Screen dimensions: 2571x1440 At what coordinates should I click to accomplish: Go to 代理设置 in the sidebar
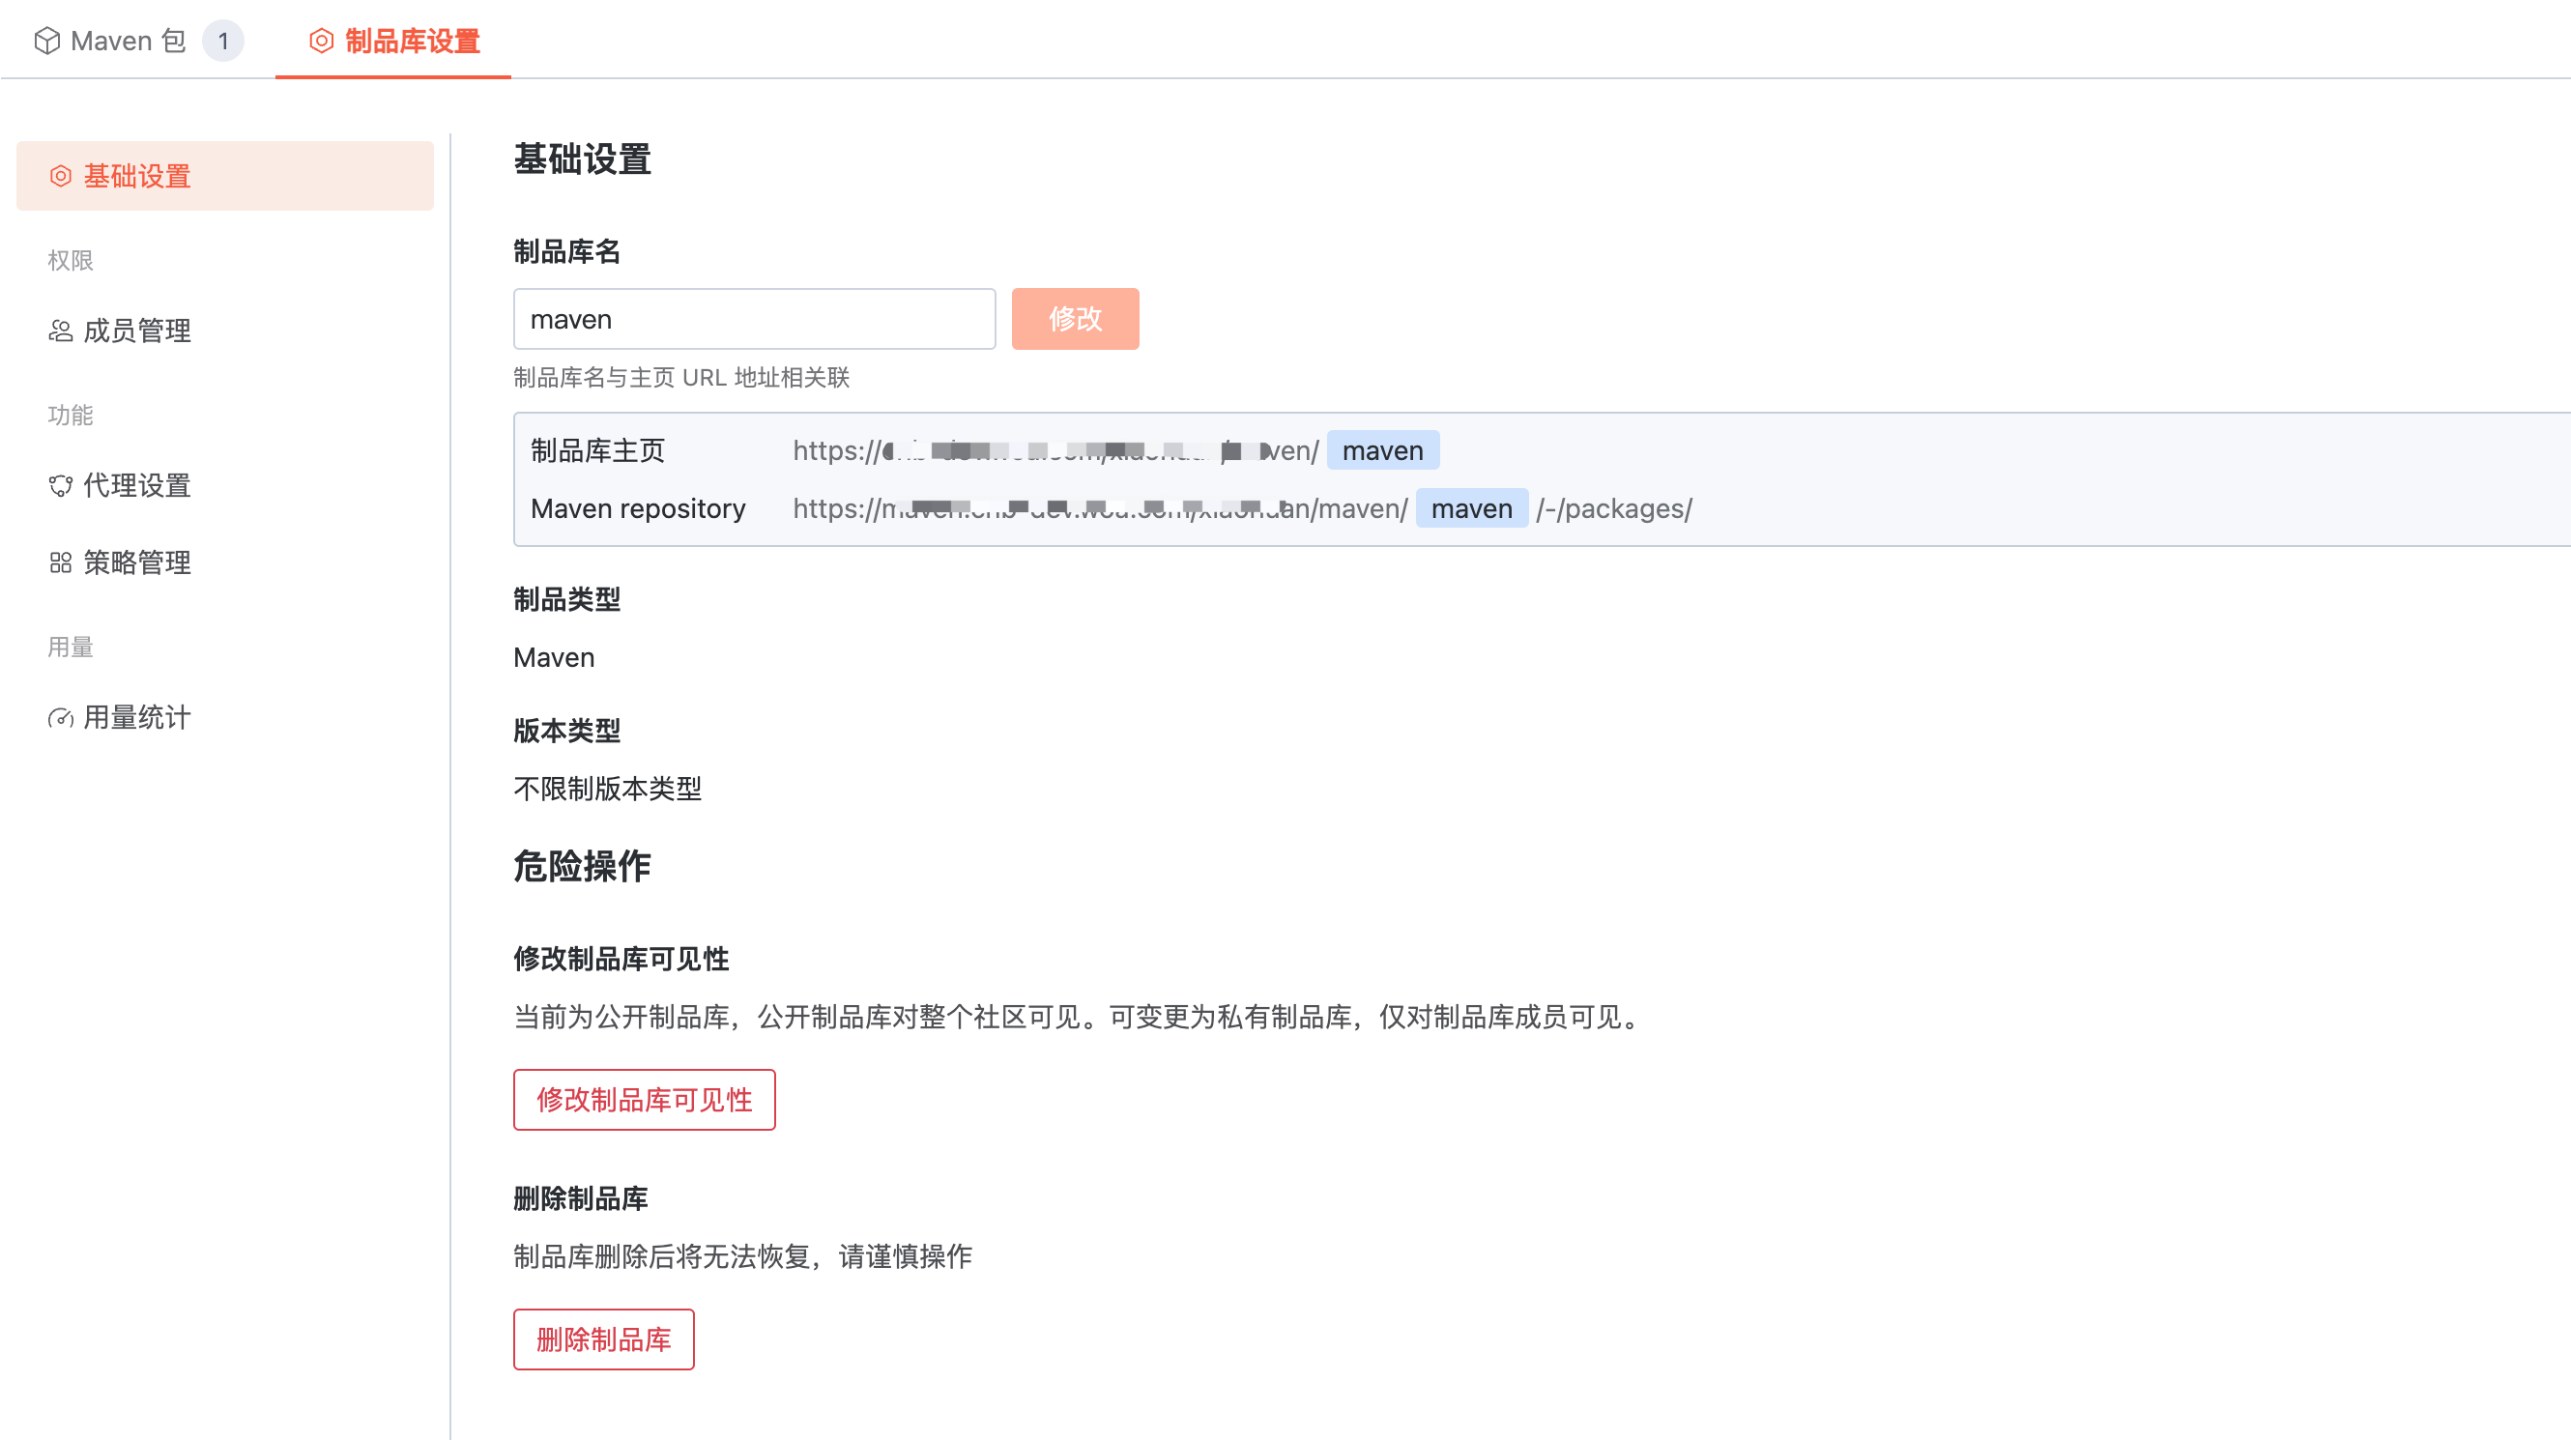click(x=136, y=486)
